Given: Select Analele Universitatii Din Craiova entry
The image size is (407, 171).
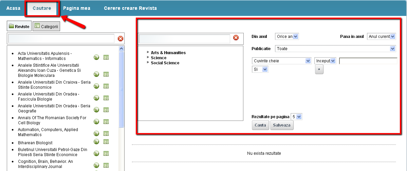Looking at the screenshot, I should (54, 85).
